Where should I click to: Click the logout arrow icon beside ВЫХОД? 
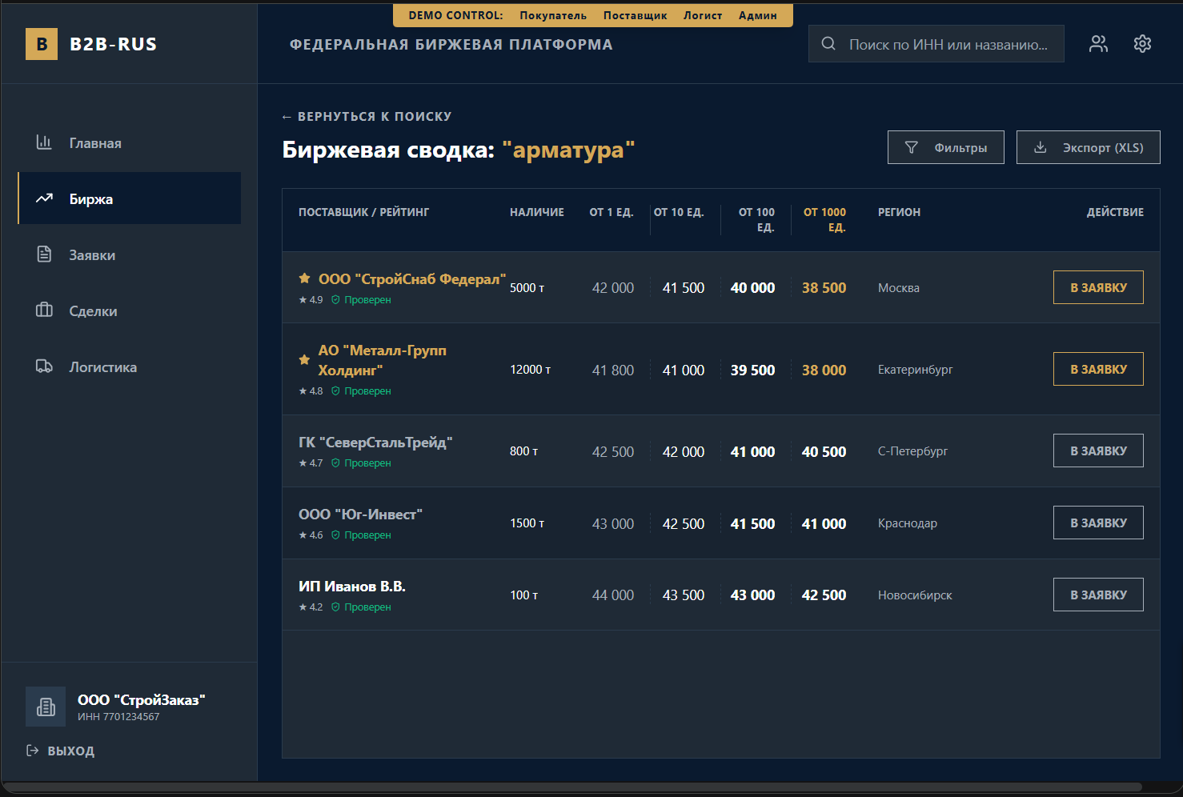coord(33,751)
